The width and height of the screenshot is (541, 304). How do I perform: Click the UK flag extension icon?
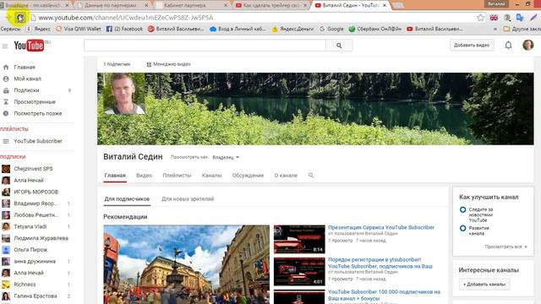coord(494,18)
